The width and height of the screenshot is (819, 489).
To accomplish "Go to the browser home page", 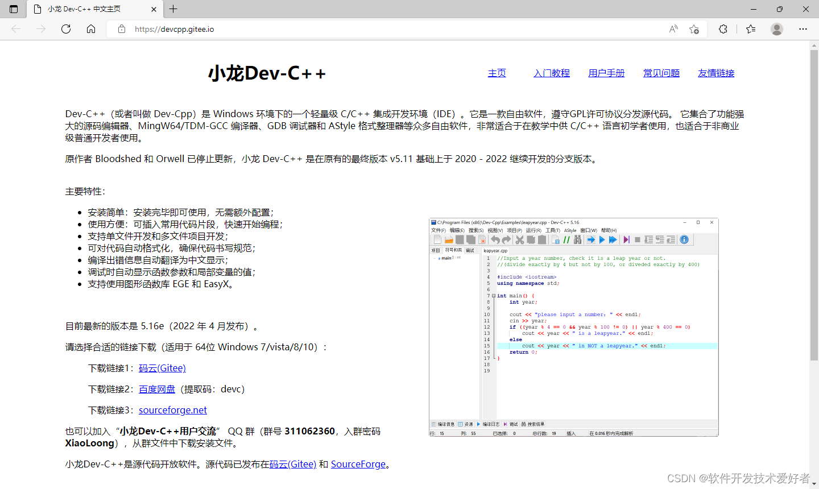I will [91, 29].
